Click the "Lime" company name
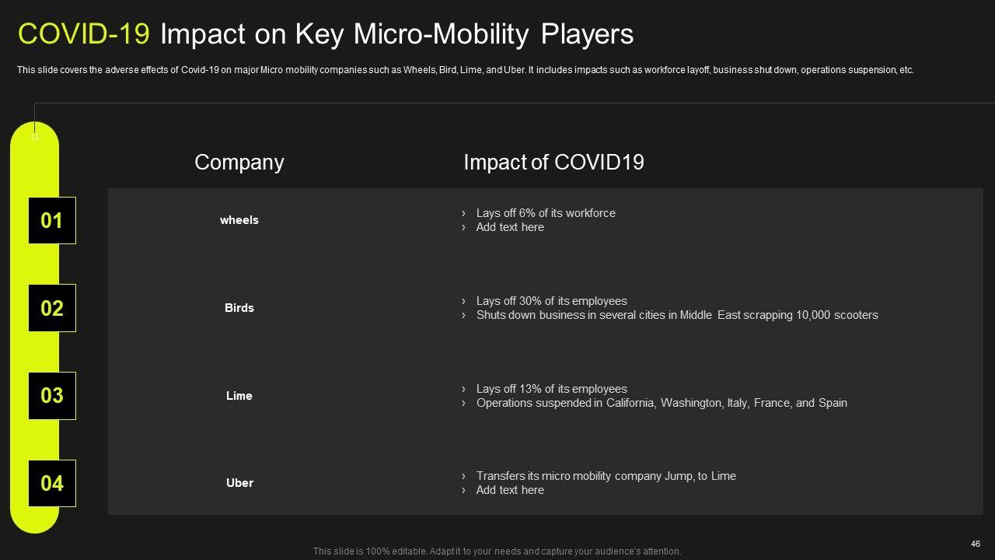 (x=239, y=396)
